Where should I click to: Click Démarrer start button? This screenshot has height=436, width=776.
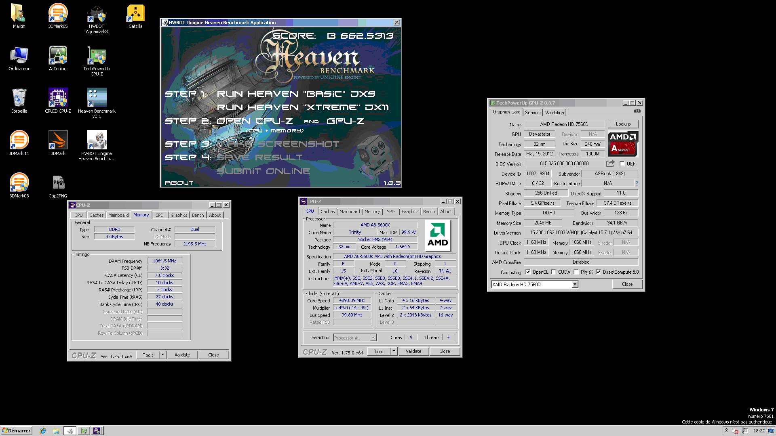pyautogui.click(x=16, y=431)
